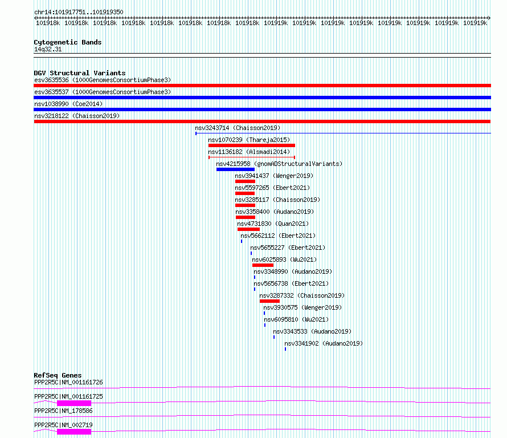Viewport: 507px width, 438px height.
Task: Open nsv6095810 (Wu2021) variant
Action: point(296,319)
